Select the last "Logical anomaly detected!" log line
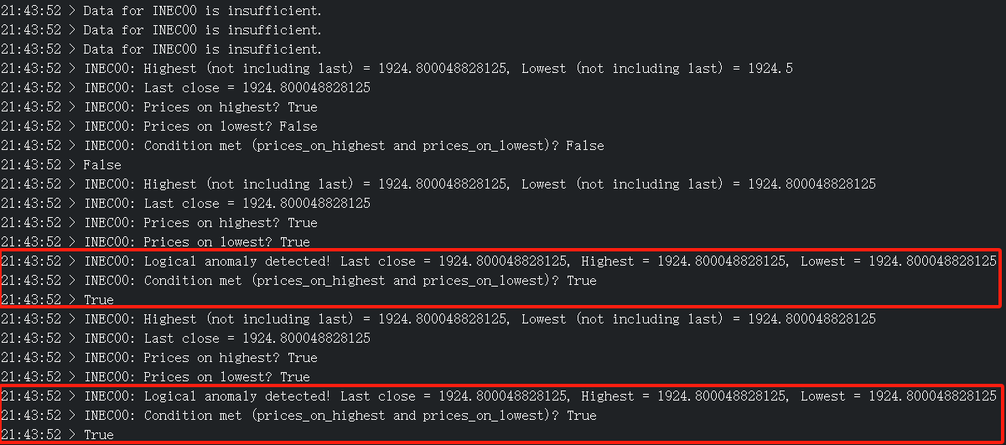The width and height of the screenshot is (1006, 445). [x=499, y=396]
